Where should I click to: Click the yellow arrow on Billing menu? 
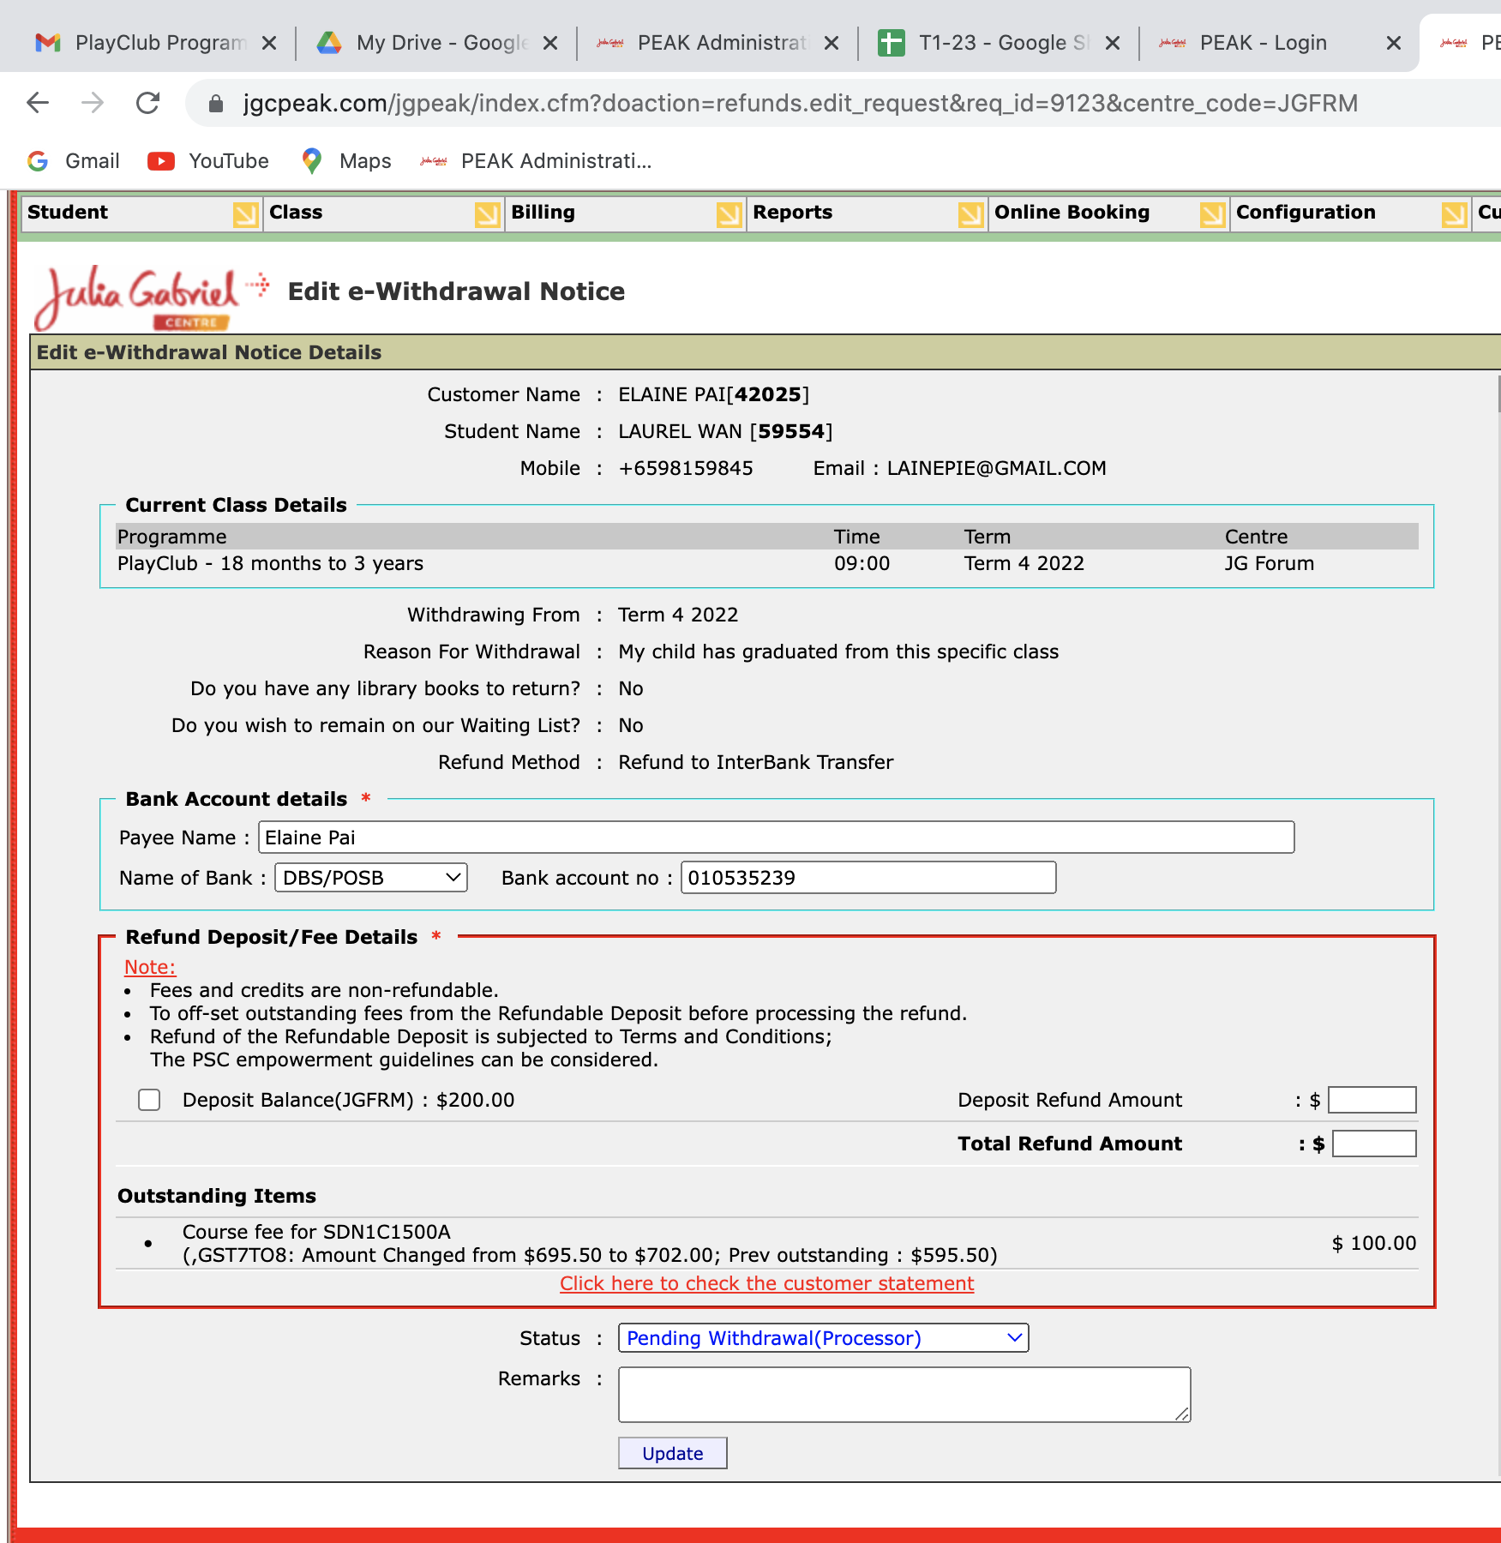(x=729, y=214)
